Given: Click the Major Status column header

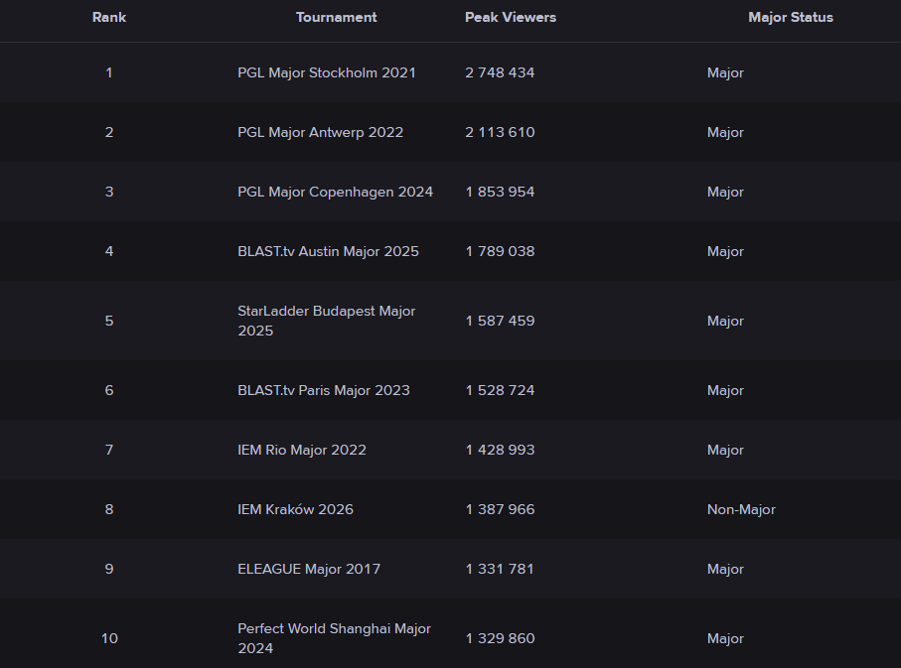Looking at the screenshot, I should [790, 17].
